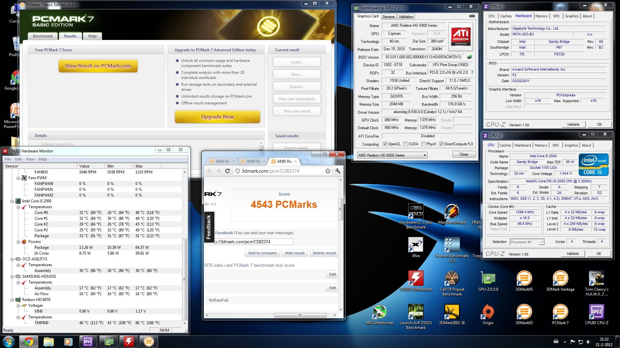This screenshot has width=620, height=348.
Task: Click the browser page vertical scrollbar thumb
Action: [340, 209]
